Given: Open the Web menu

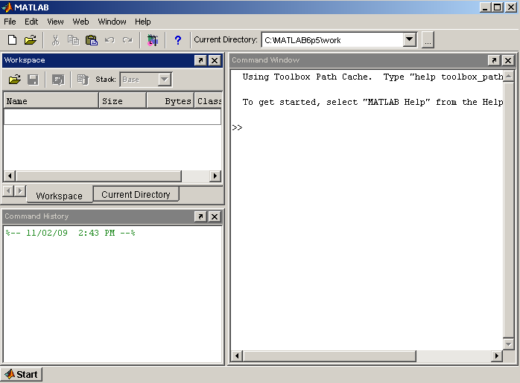Looking at the screenshot, I should coord(80,22).
